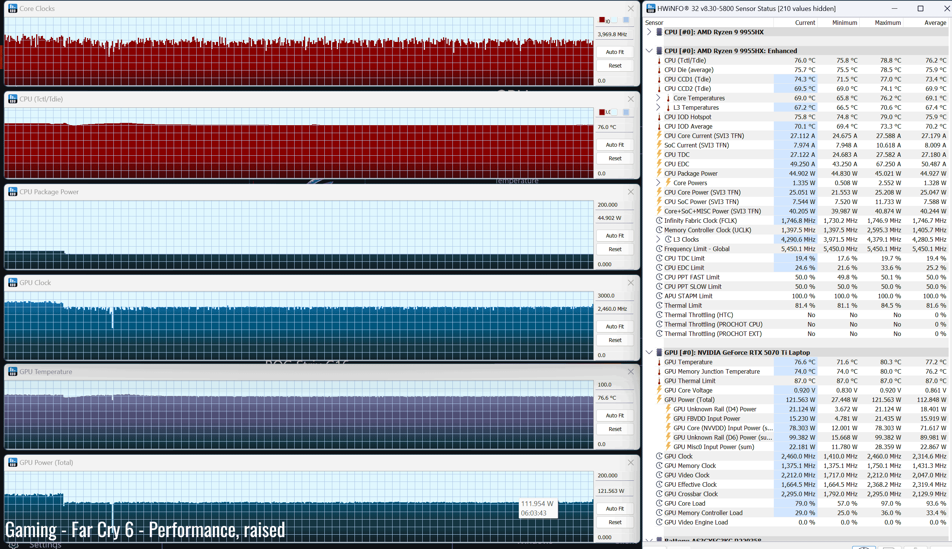
Task: Expand the collapsed CPU [#0] AMD Ryzen 9 9955HX group
Action: [649, 32]
